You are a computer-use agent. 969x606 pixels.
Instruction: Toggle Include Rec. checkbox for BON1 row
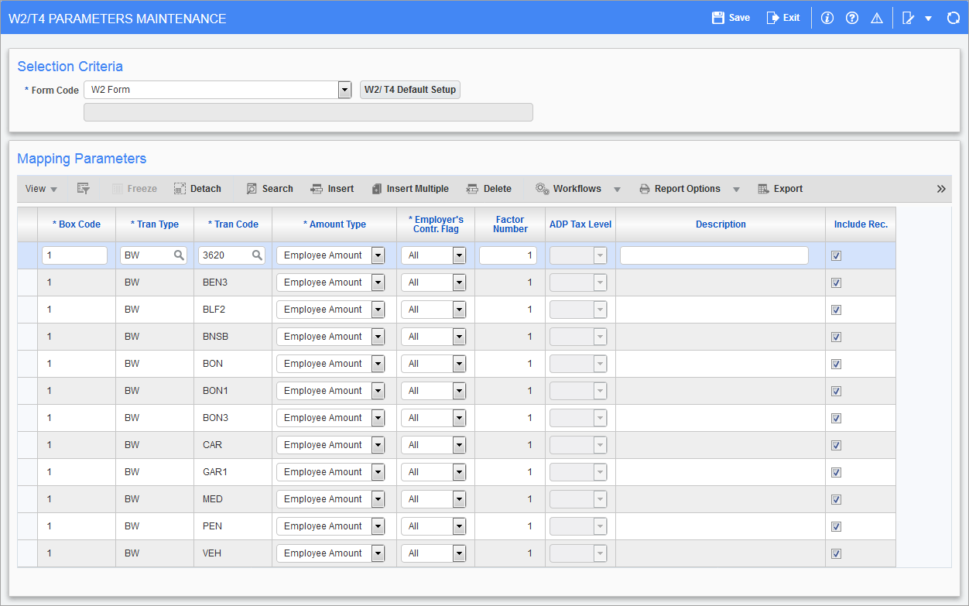click(836, 391)
